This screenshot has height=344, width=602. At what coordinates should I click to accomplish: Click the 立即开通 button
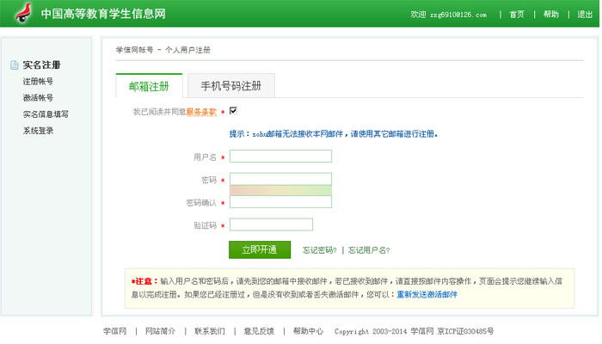(260, 249)
